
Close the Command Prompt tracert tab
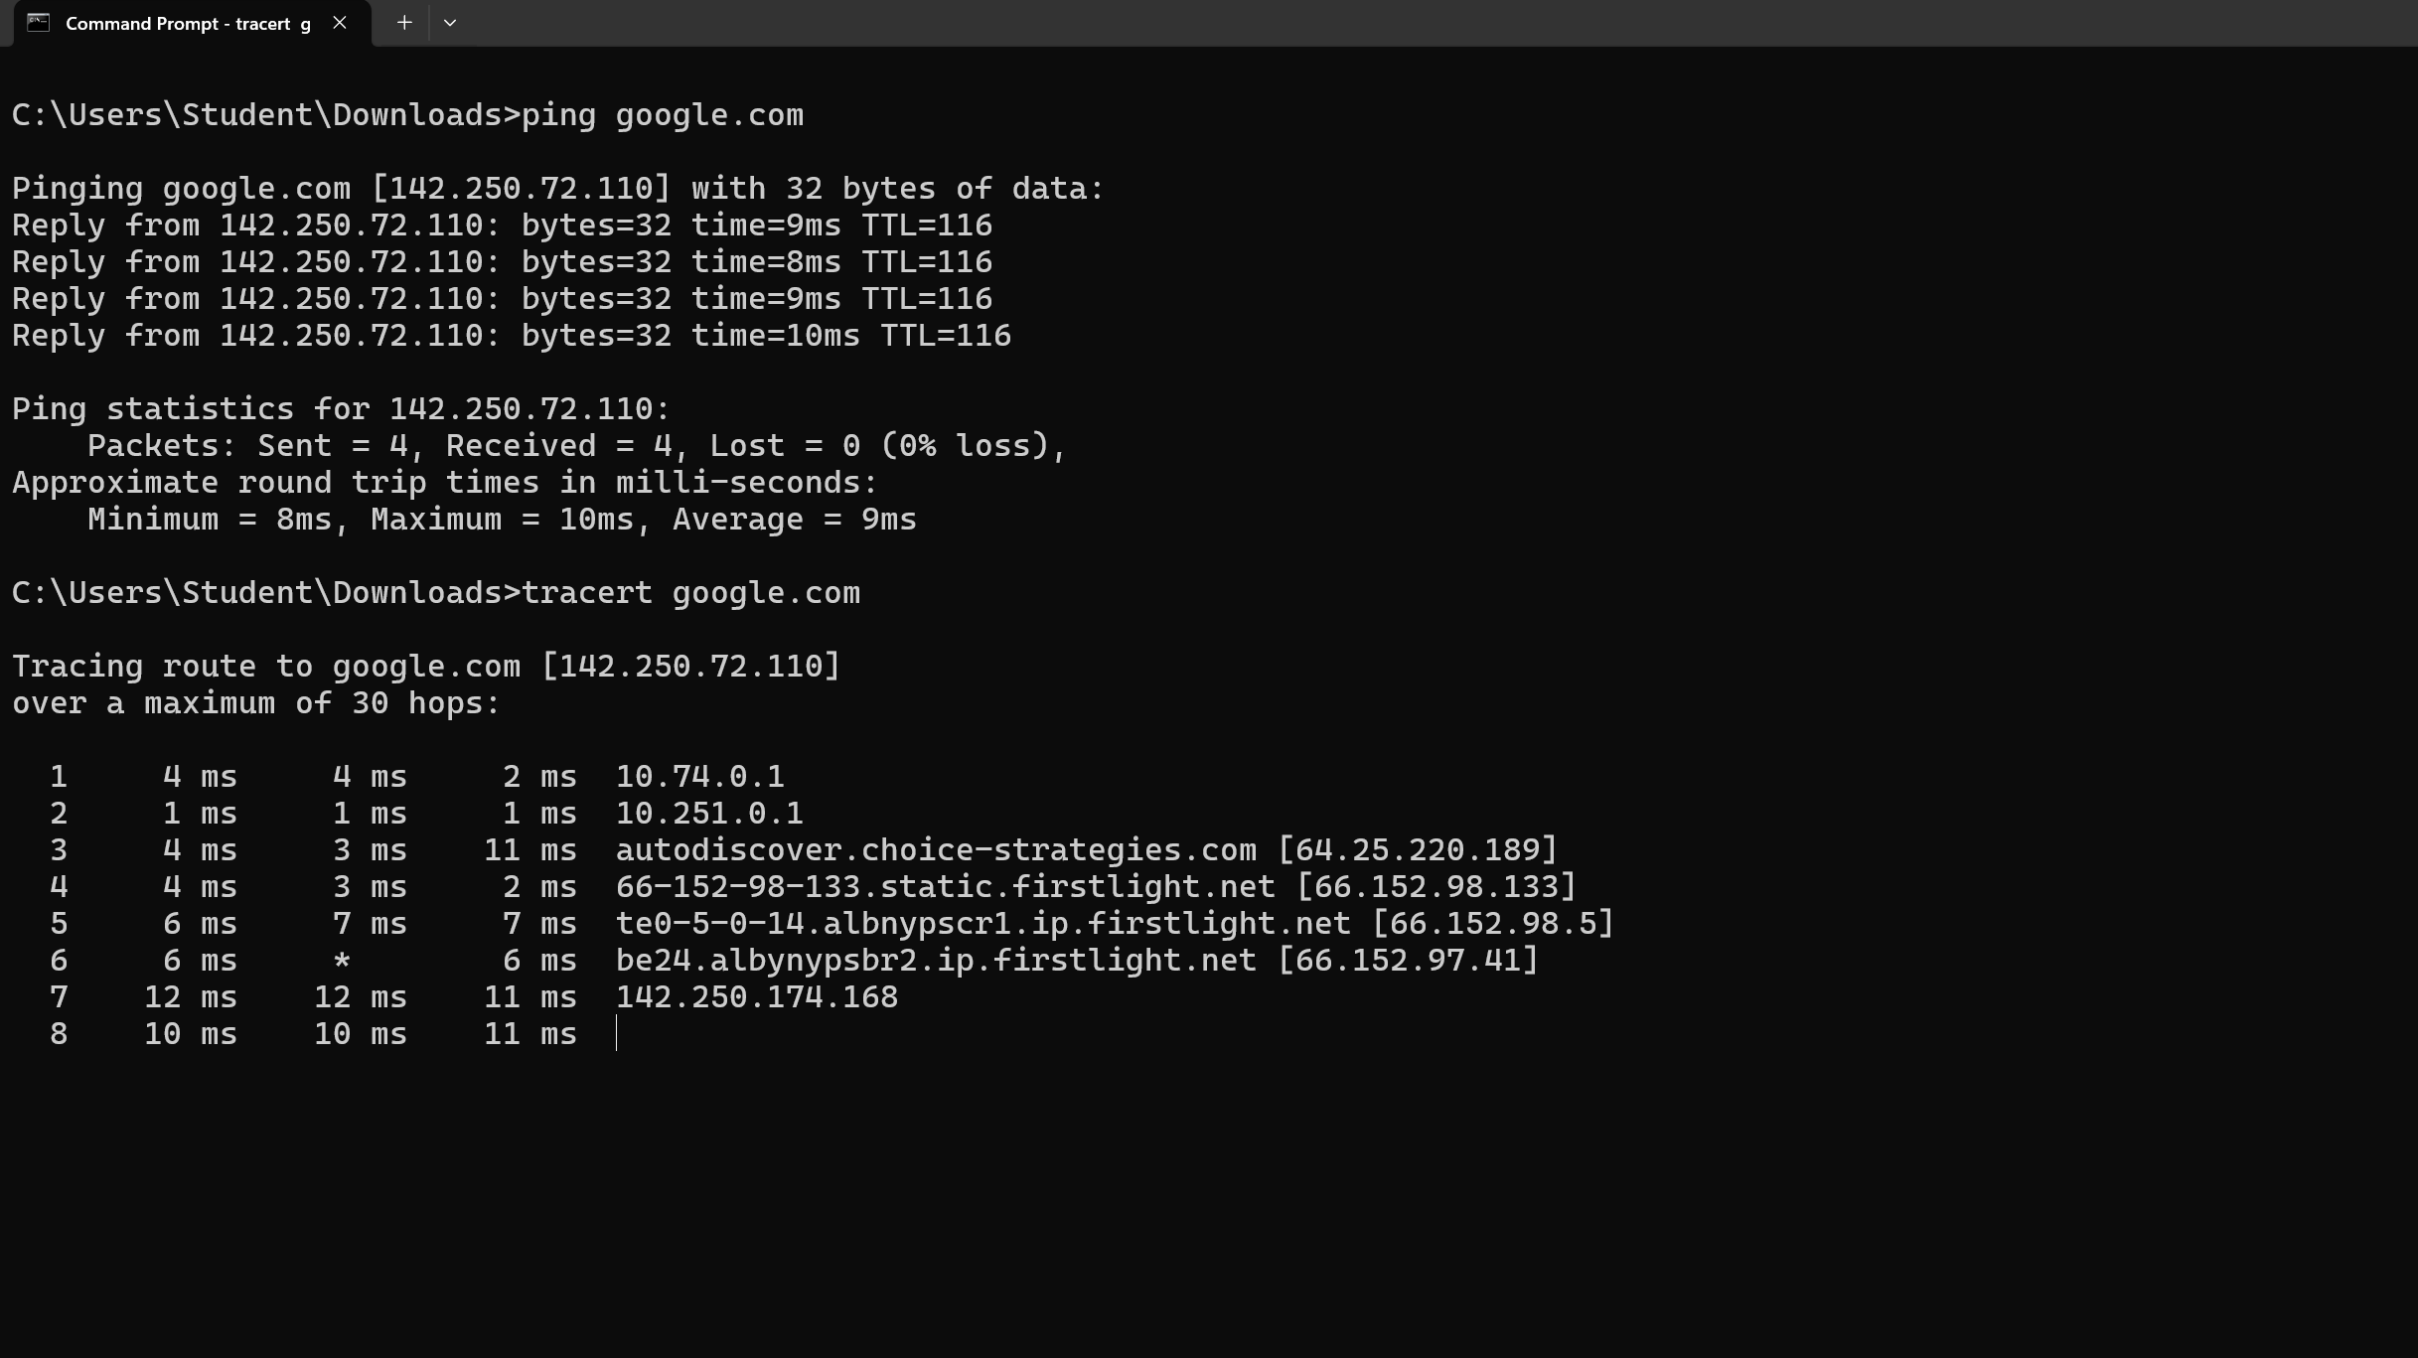340,23
